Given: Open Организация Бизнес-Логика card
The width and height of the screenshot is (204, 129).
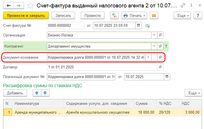Looking at the screenshot, I should (x=160, y=35).
